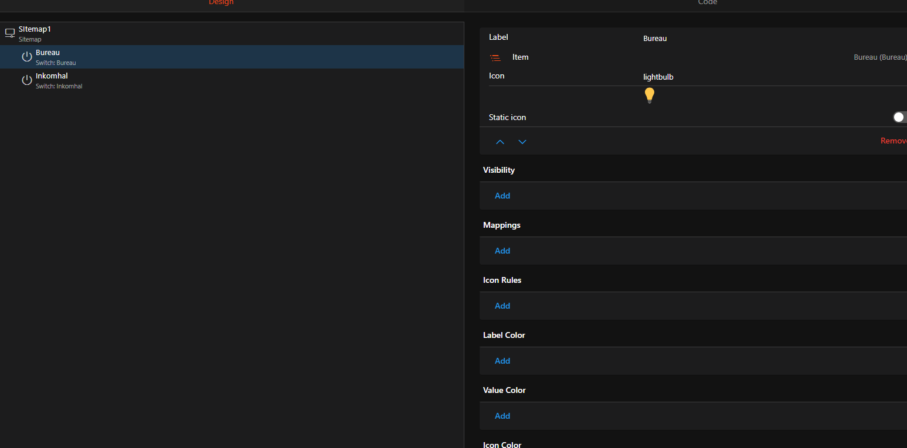Click Add under Icon Rules

click(x=502, y=306)
